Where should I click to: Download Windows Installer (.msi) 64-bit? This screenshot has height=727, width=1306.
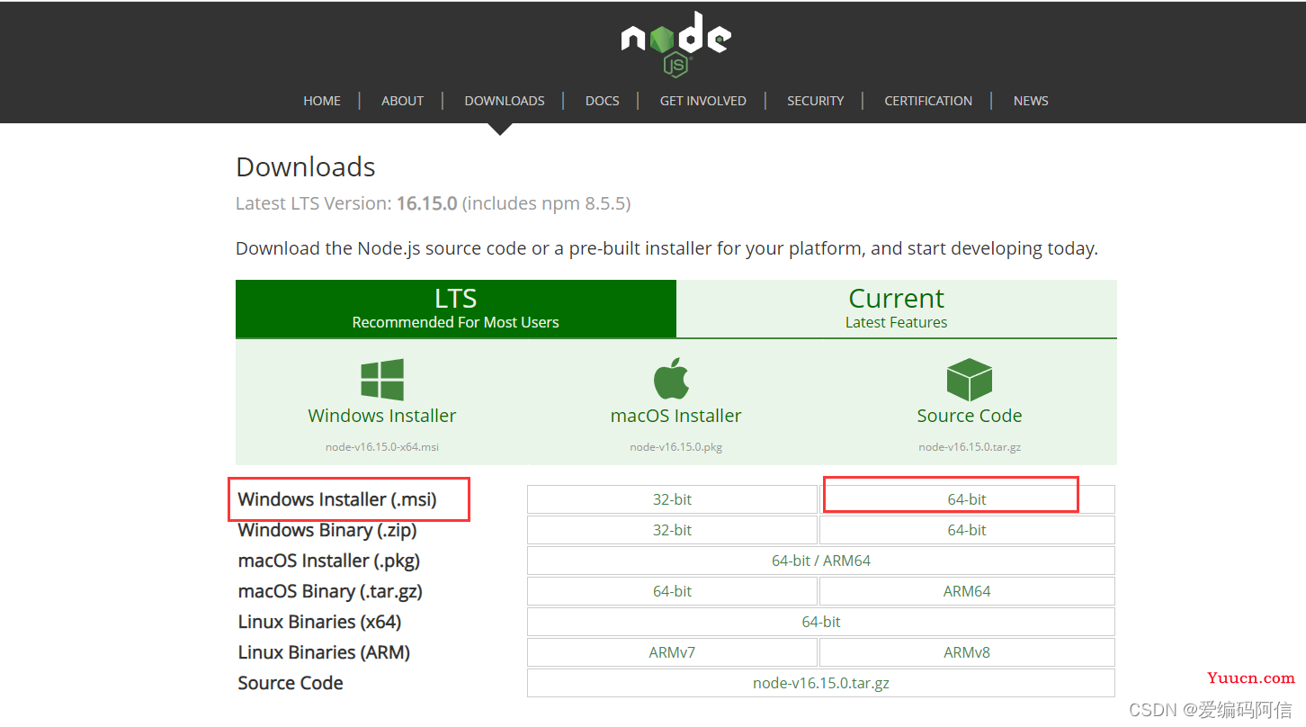[x=967, y=499]
